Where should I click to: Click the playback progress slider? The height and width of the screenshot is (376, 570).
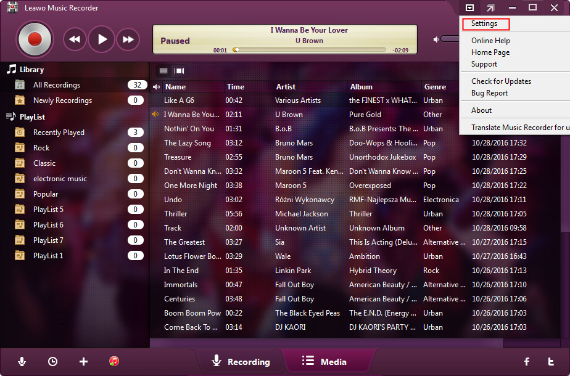[312, 51]
